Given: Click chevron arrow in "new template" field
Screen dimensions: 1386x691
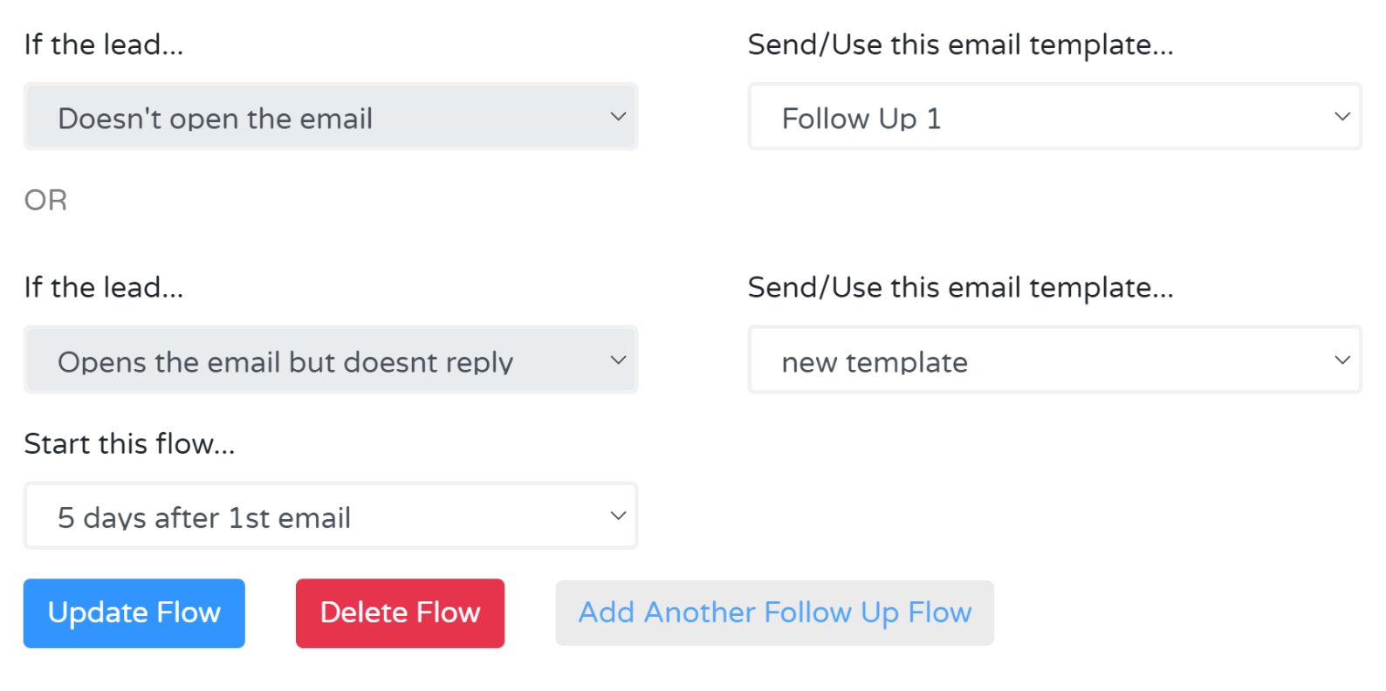Looking at the screenshot, I should coord(1342,360).
